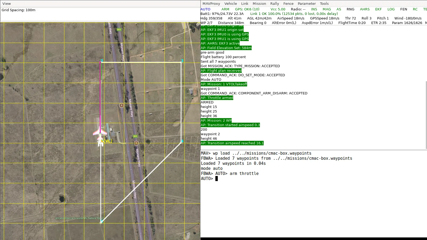Viewport: 427px width, 240px height.
Task: Click the Vcc 5.00 status
Action: [278, 9]
